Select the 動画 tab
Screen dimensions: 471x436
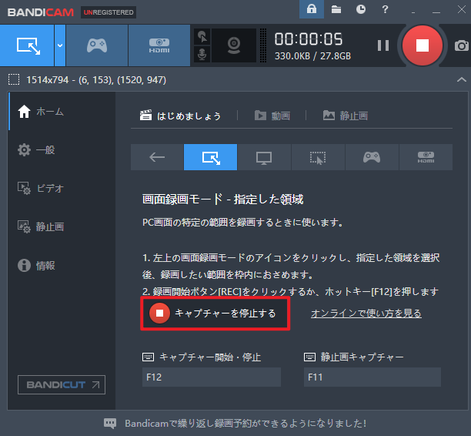(272, 116)
